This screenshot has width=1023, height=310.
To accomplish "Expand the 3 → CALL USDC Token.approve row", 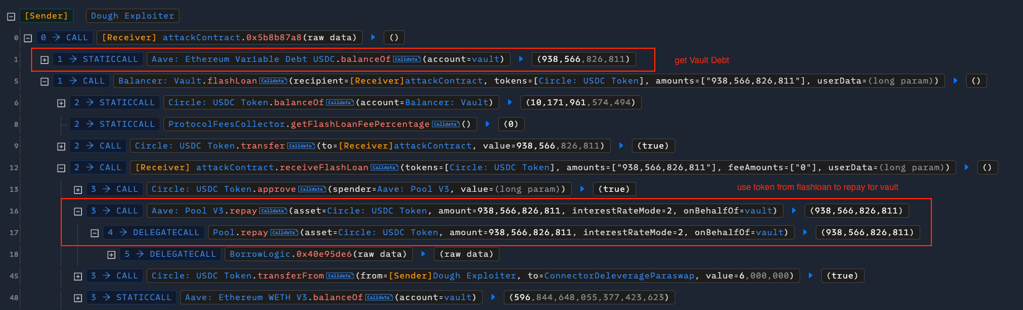I will click(x=78, y=190).
